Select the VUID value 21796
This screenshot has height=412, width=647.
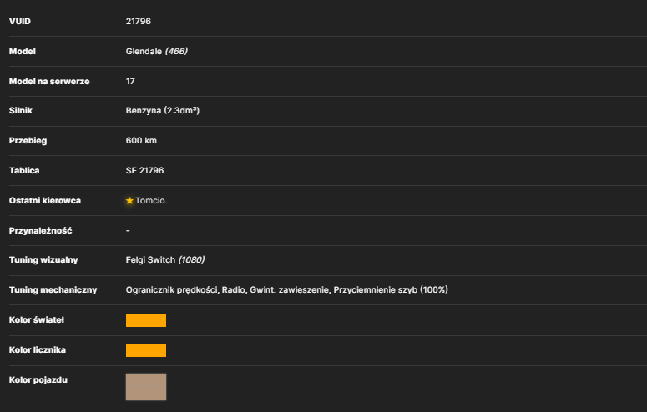coord(139,21)
